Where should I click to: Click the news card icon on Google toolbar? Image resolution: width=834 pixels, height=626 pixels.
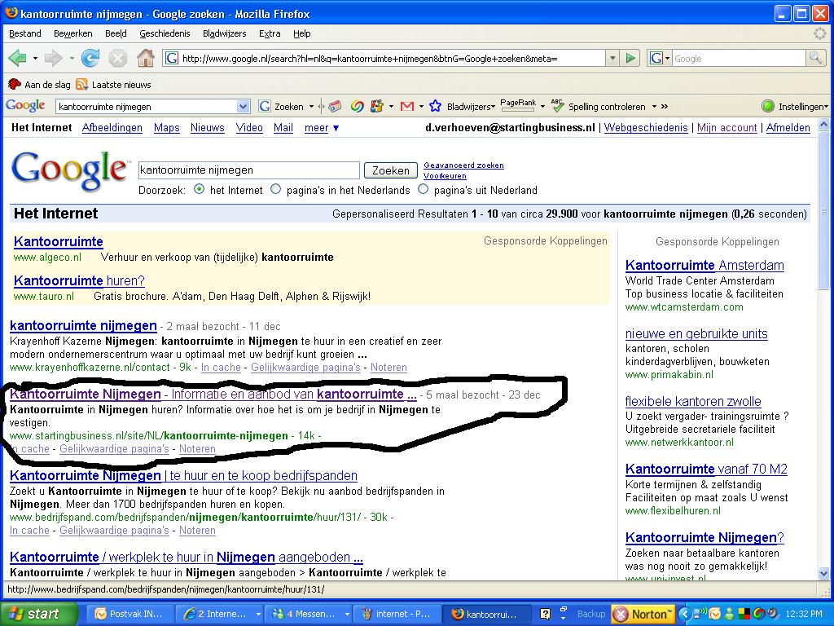tap(335, 107)
